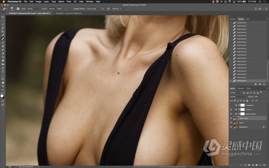Open macOS Spotlight search in menu bar
The height and width of the screenshot is (168, 269).
pos(260,2)
